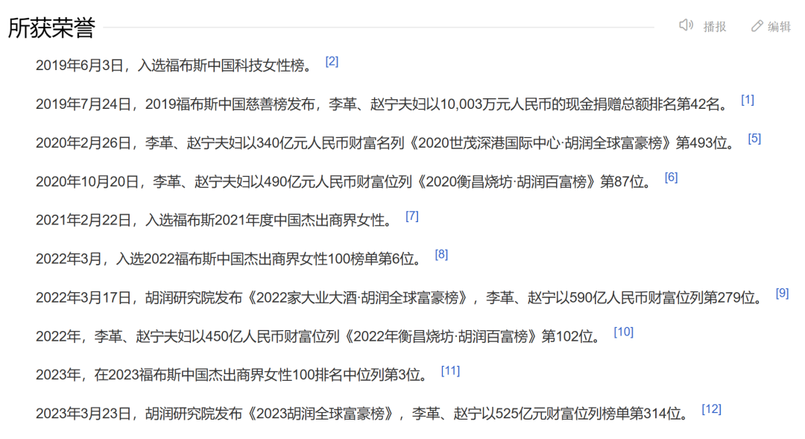Open reference link [9]
Viewport: 805px width, 439px height.
click(782, 293)
